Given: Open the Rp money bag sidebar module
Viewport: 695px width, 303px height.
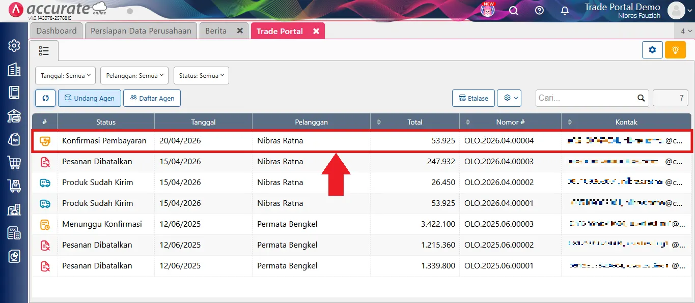Looking at the screenshot, I should (x=14, y=139).
